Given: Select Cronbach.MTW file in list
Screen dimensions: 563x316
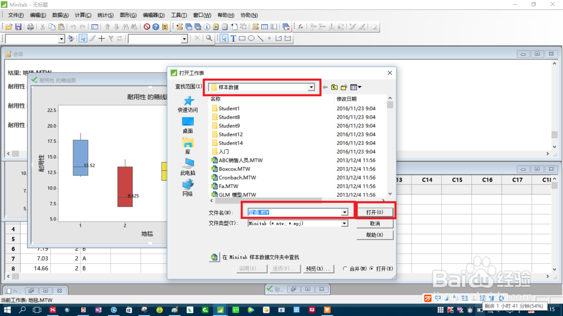Looking at the screenshot, I should tap(234, 177).
